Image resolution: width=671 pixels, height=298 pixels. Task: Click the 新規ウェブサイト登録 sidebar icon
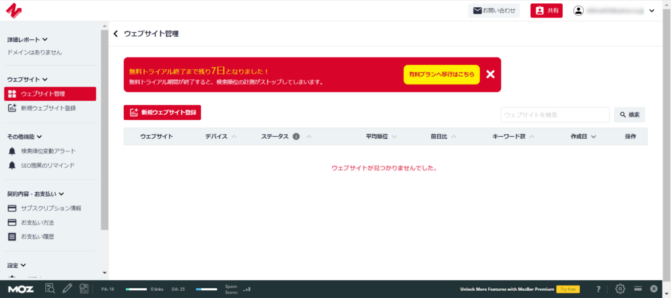point(12,108)
